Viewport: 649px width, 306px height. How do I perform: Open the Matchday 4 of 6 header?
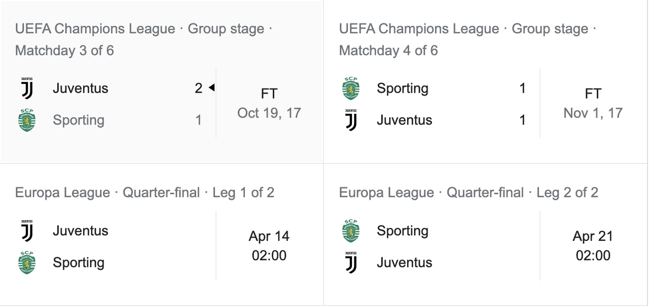coord(467,39)
